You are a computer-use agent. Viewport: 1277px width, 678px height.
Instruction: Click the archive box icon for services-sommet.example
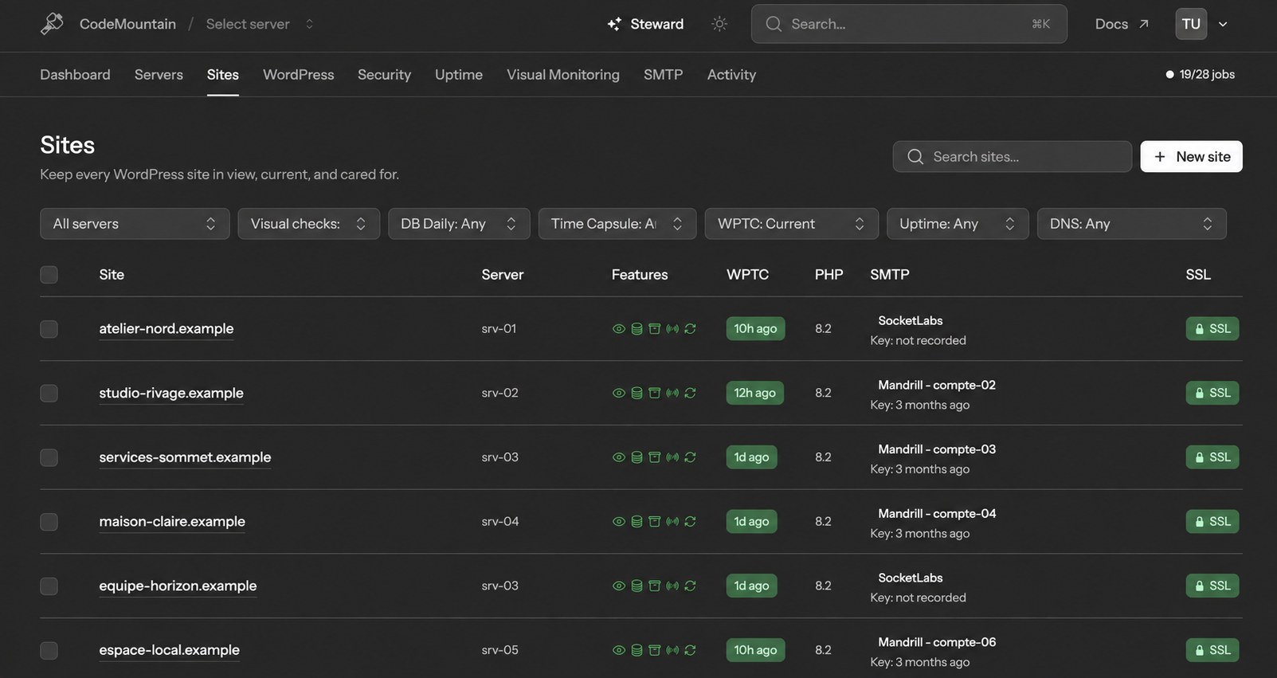(654, 457)
